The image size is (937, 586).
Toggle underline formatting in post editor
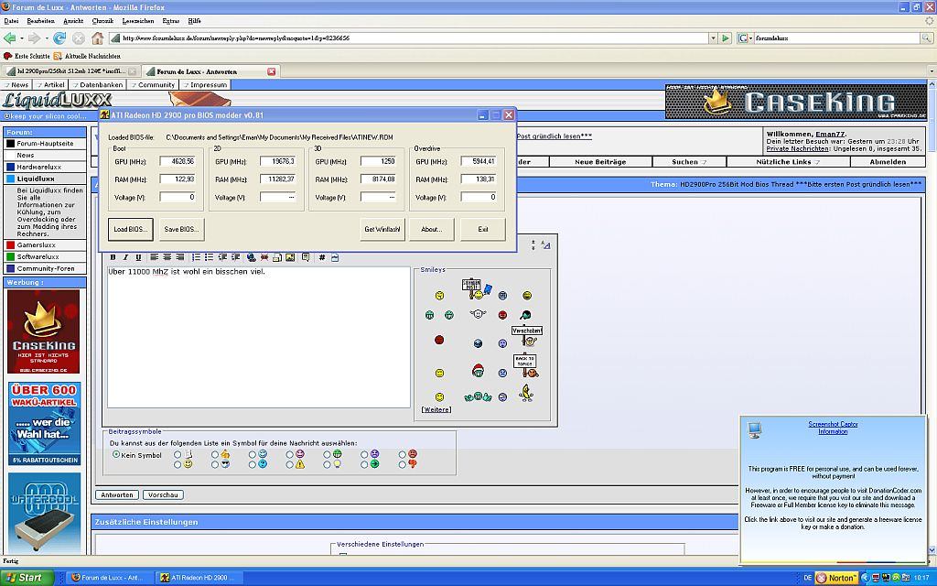(x=139, y=257)
